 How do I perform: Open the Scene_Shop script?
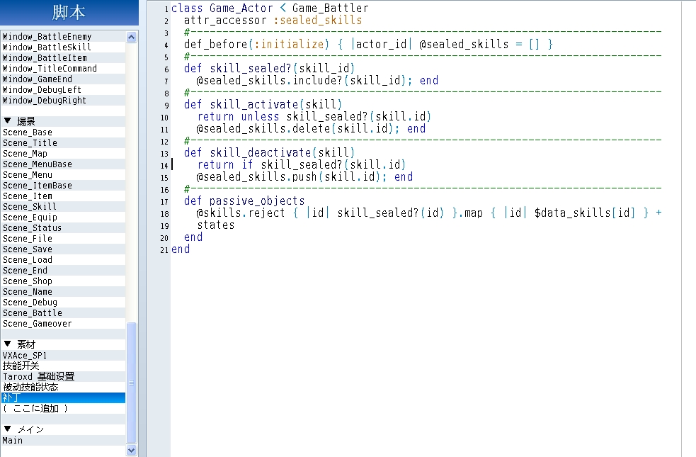coord(64,281)
